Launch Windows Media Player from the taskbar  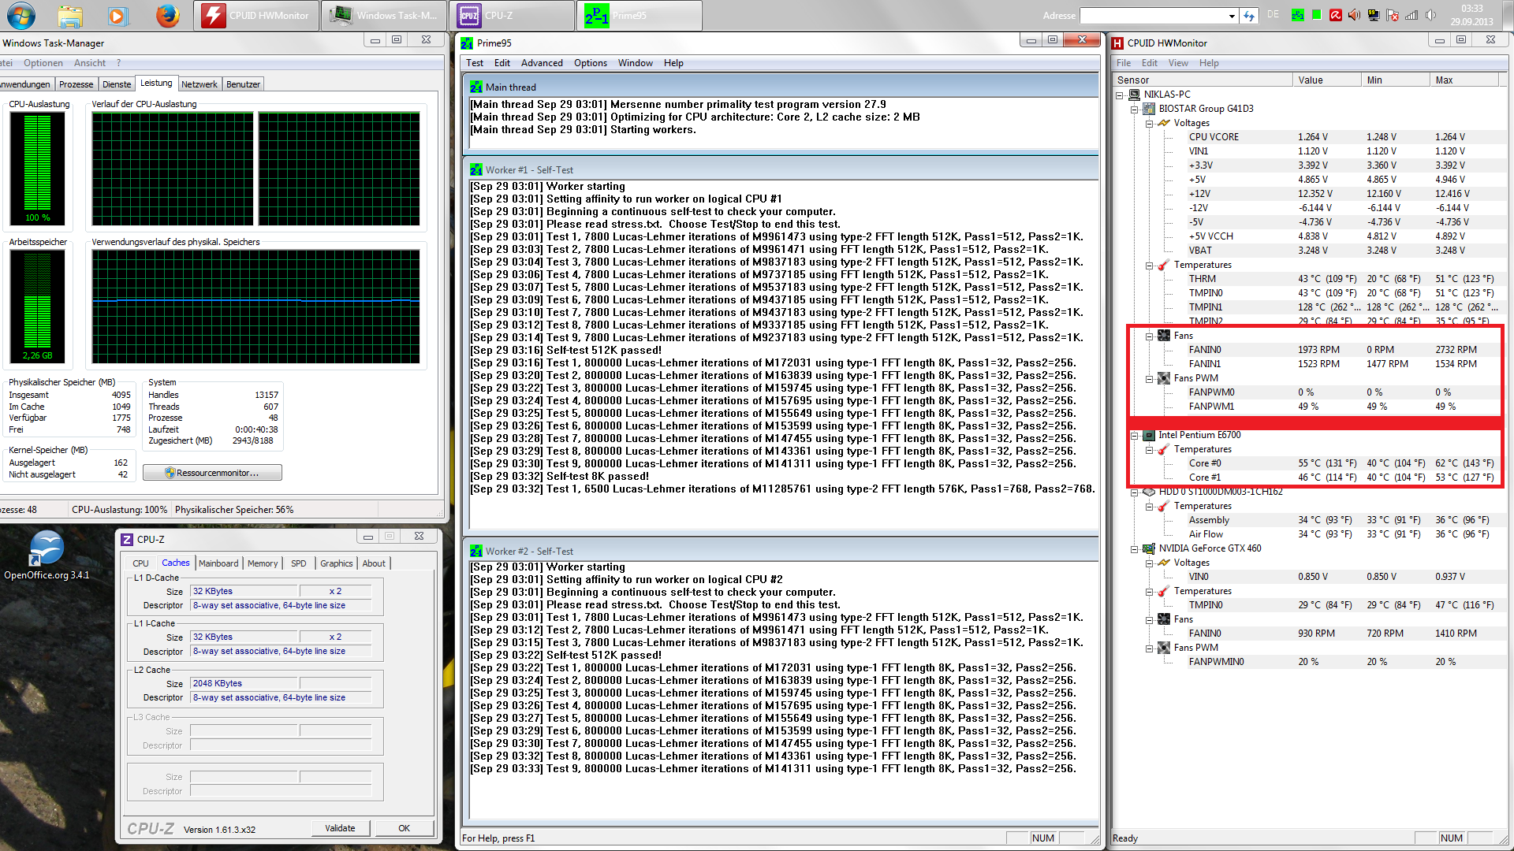pyautogui.click(x=117, y=15)
